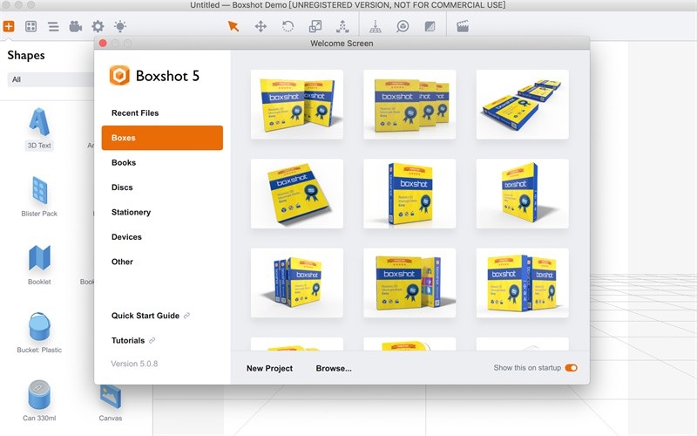The image size is (697, 436).
Task: Click the render clapperboard icon
Action: pyautogui.click(x=463, y=26)
